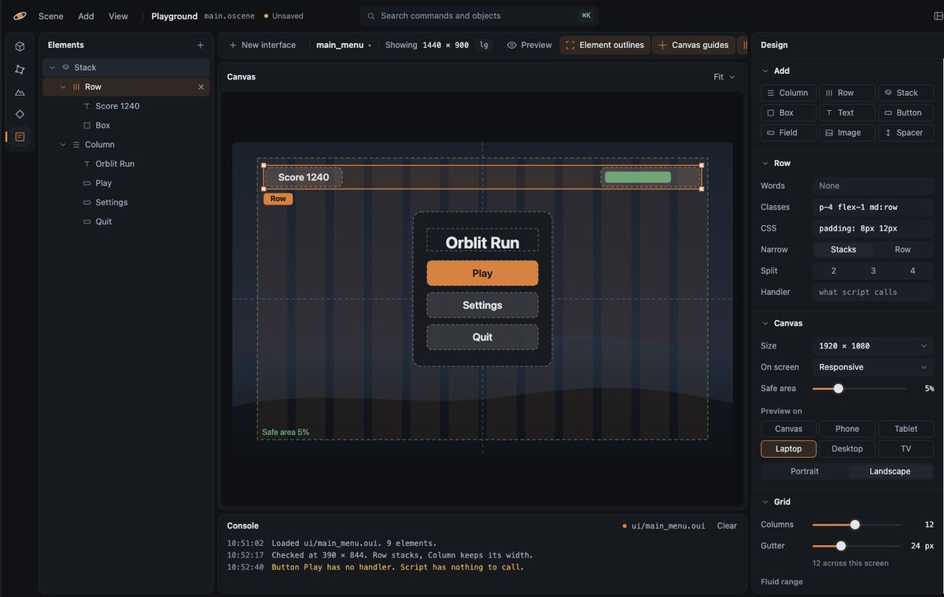944x597 pixels.
Task: Add a Stack element from Add section
Action: point(905,93)
